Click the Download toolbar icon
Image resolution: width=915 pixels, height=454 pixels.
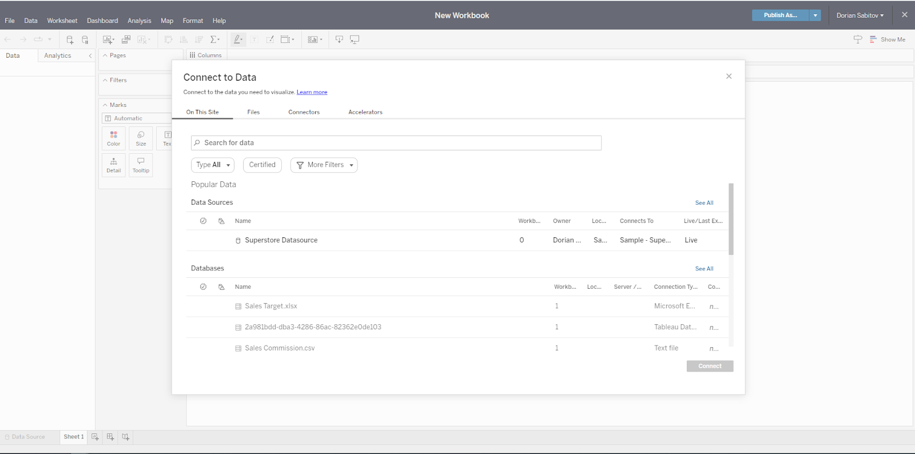[x=339, y=39]
